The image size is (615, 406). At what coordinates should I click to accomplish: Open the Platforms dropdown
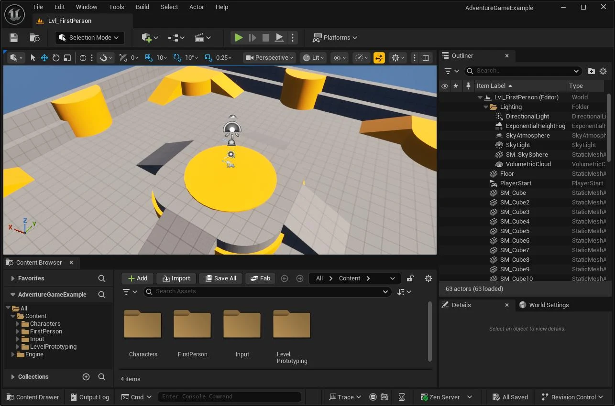pyautogui.click(x=335, y=38)
